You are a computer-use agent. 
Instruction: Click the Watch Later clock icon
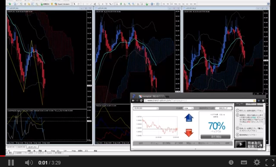tap(231, 162)
